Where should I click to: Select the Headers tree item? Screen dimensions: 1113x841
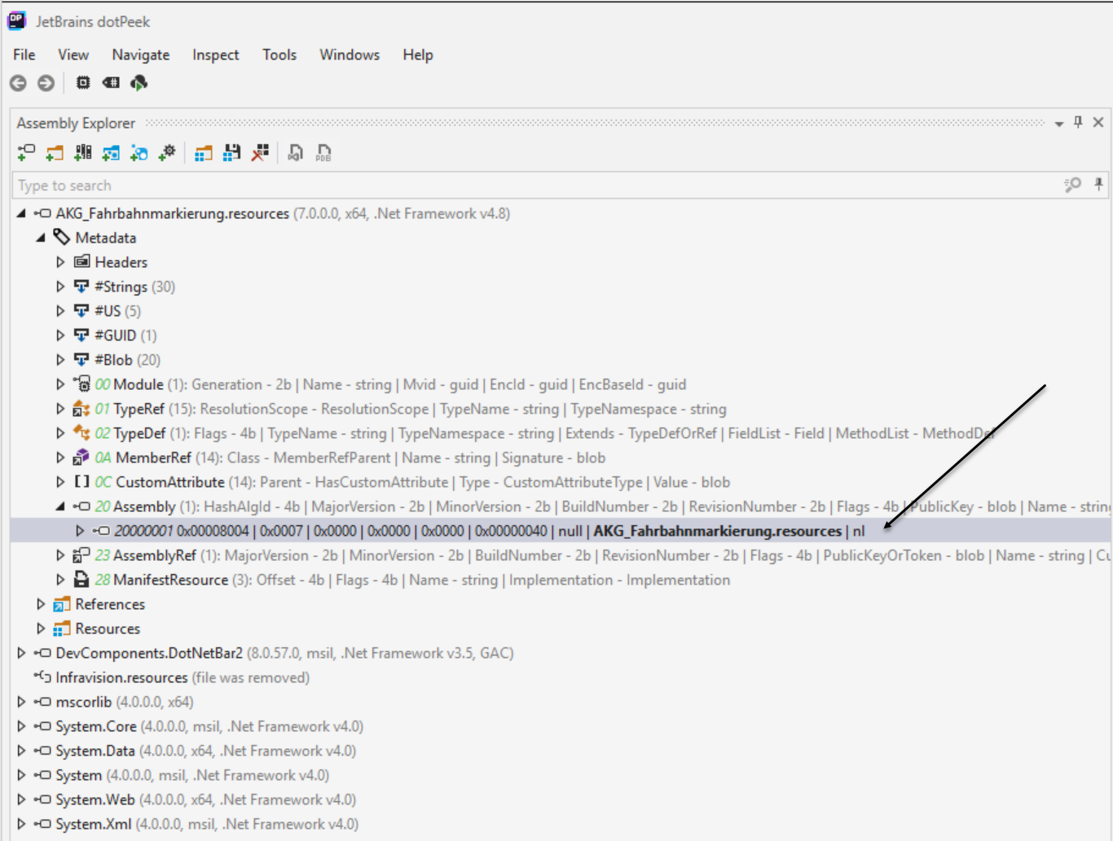(121, 262)
